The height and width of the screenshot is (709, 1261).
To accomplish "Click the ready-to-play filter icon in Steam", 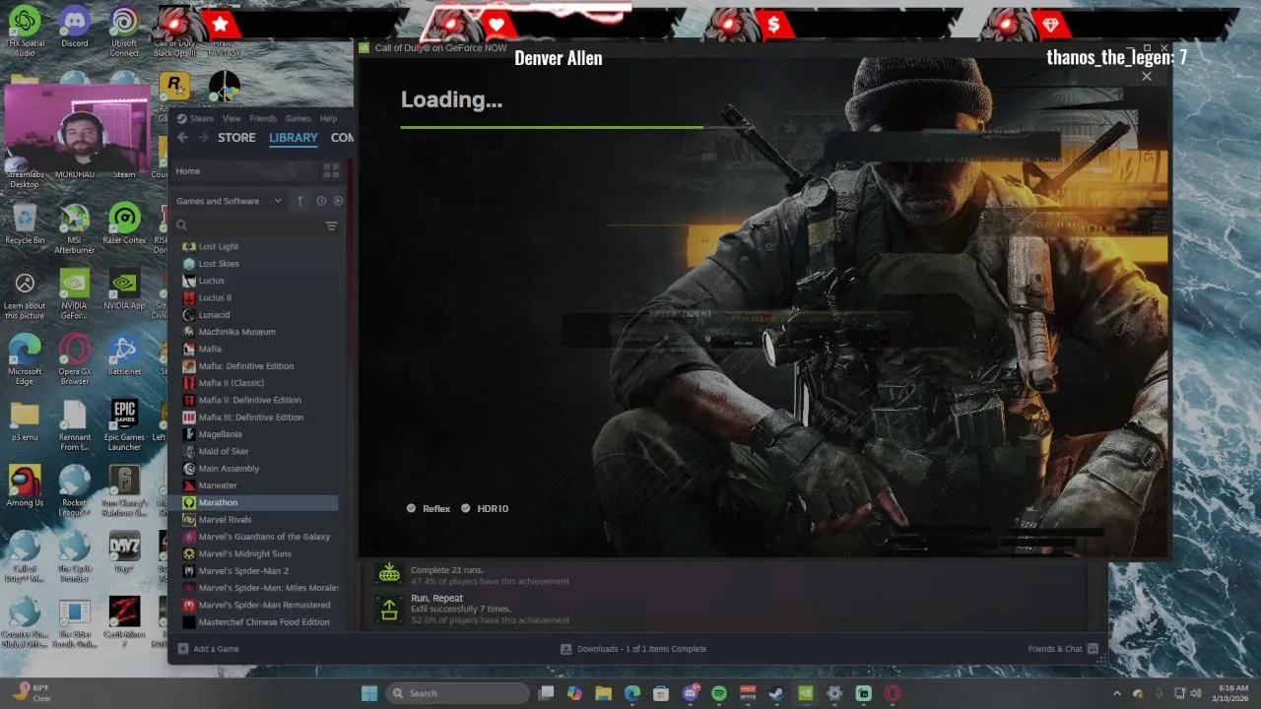I will coord(338,201).
